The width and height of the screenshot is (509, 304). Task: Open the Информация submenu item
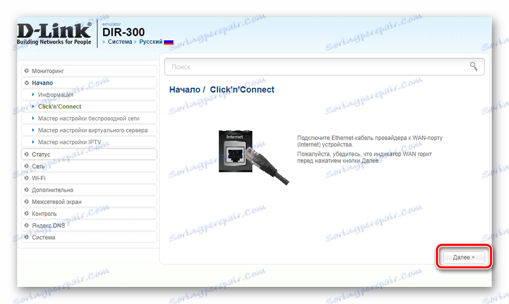[89, 94]
